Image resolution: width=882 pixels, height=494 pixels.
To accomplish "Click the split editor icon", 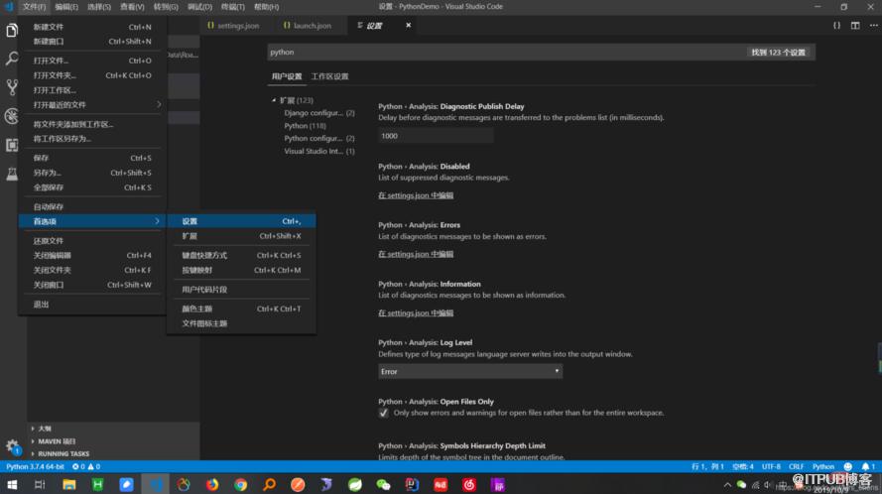I will tap(855, 26).
